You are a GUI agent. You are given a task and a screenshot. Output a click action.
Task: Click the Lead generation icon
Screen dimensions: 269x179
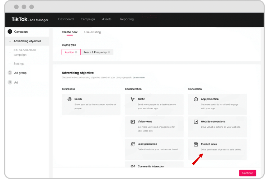(133, 144)
